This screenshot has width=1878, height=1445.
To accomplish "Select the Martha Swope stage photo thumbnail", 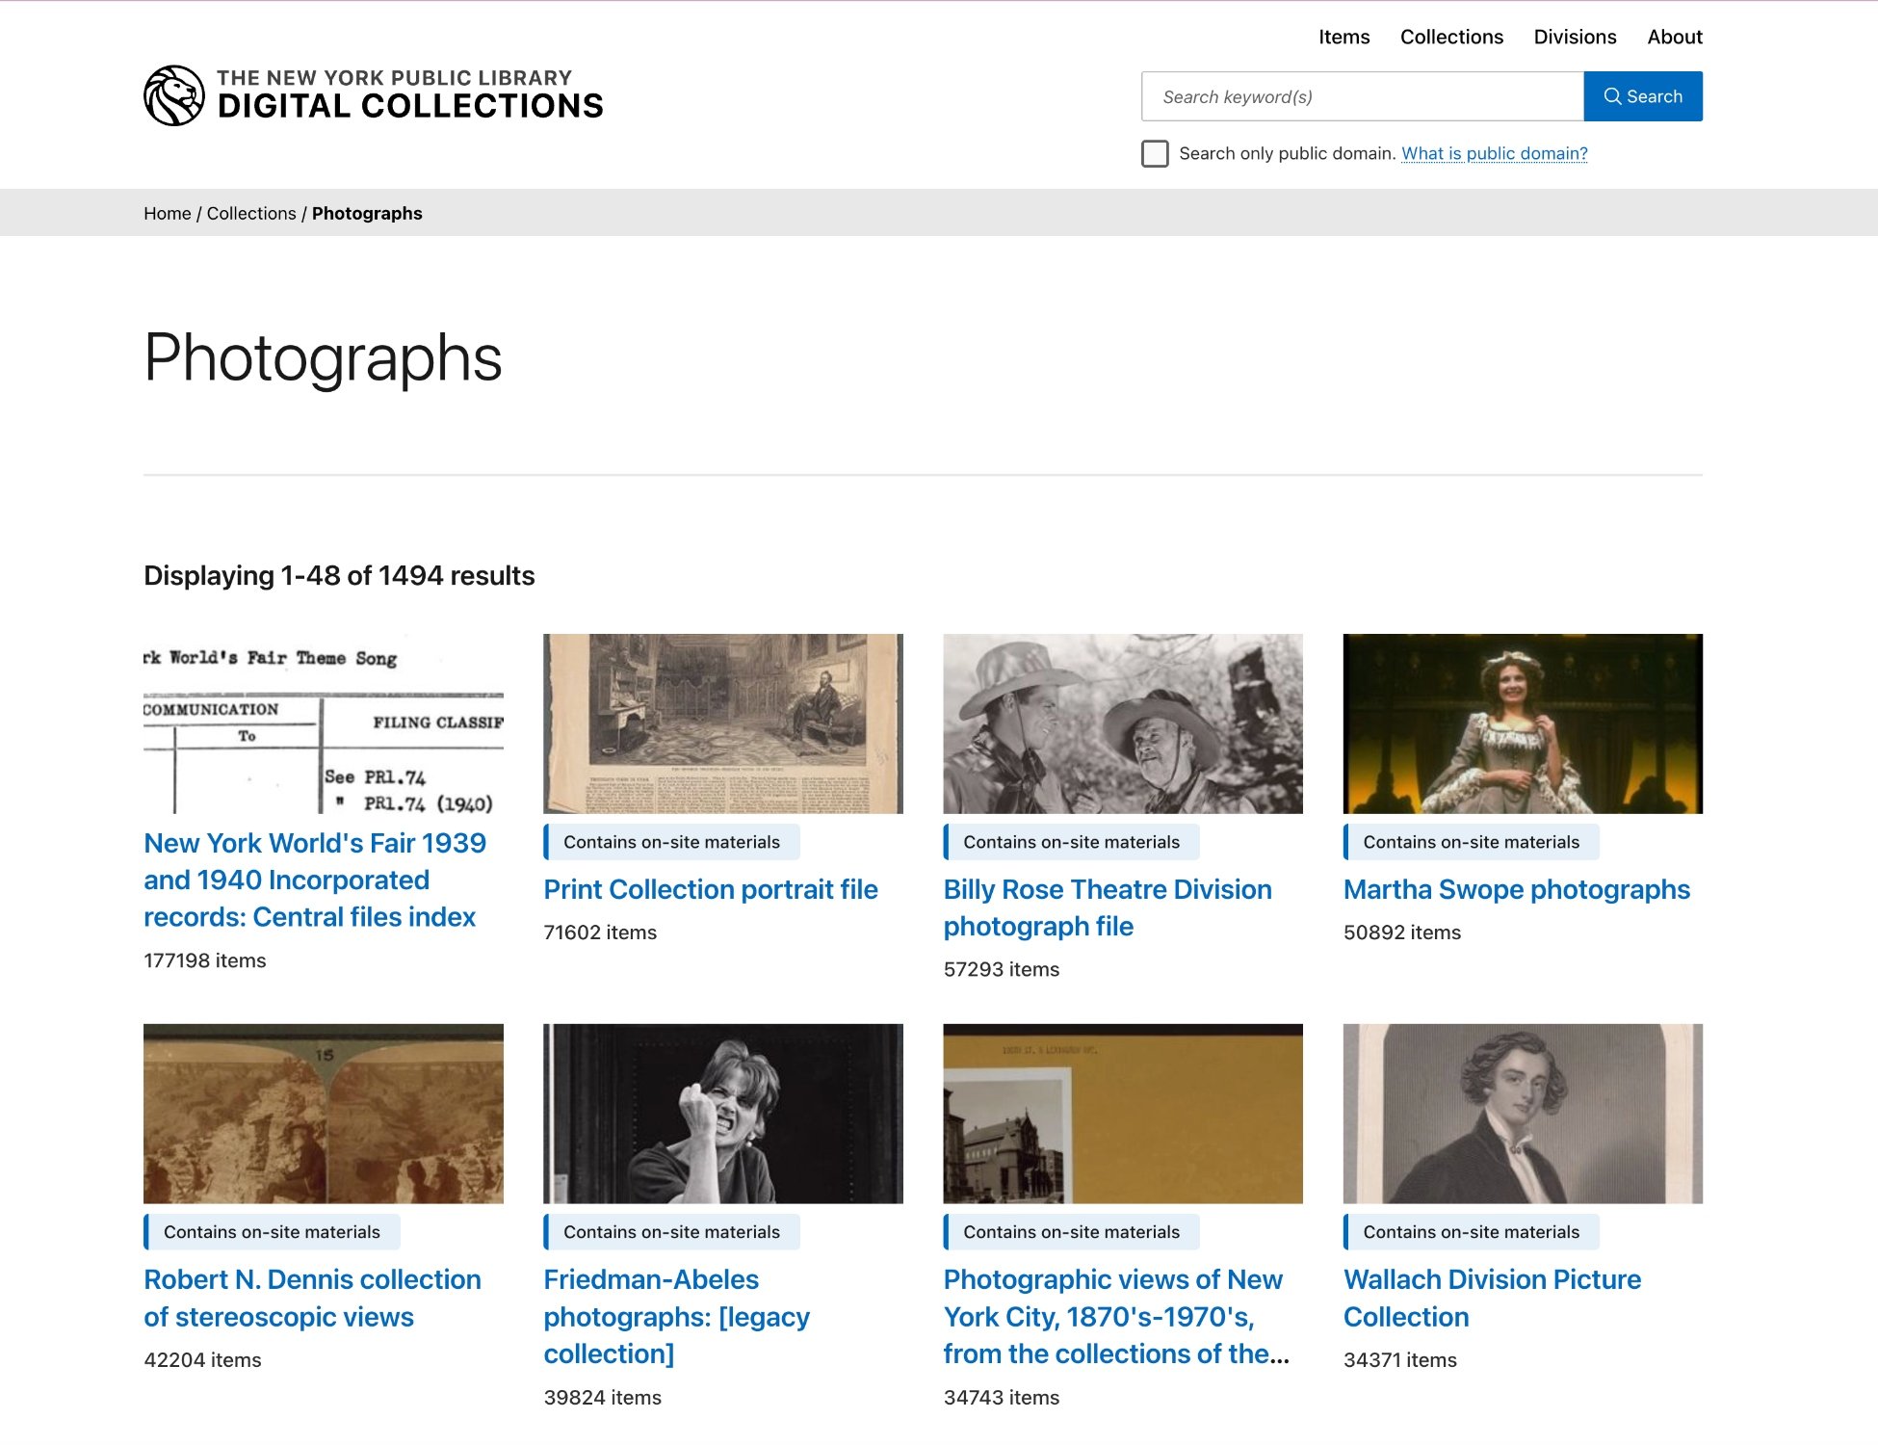I will [1522, 723].
